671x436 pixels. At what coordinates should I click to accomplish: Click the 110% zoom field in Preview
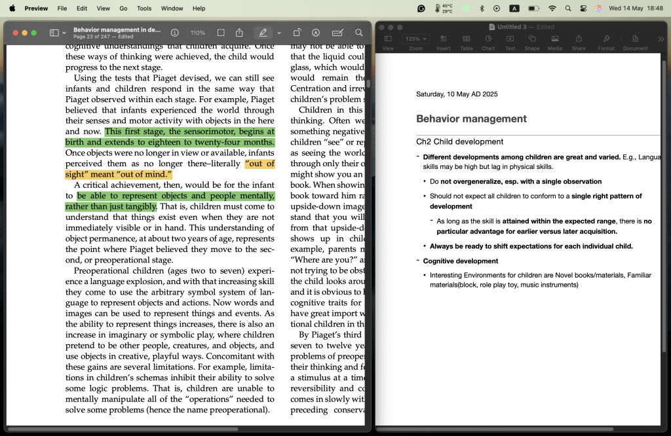point(198,33)
